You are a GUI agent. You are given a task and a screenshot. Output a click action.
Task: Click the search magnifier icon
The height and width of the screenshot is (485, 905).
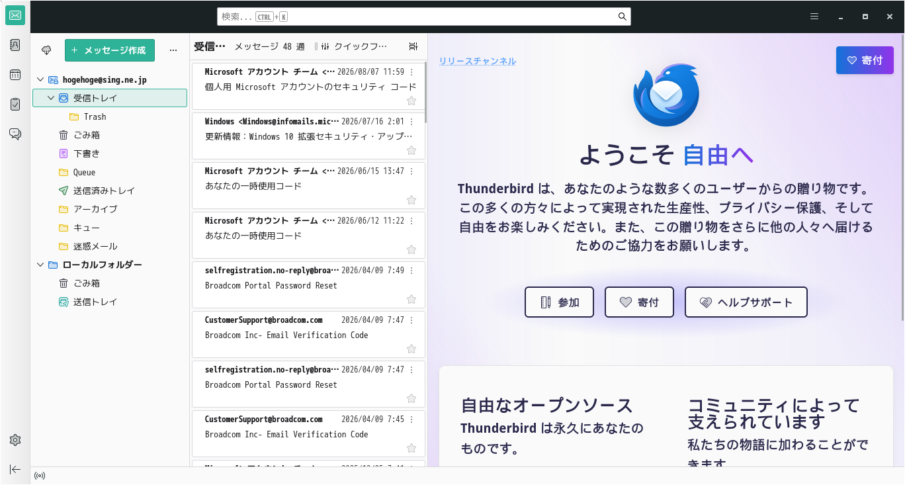point(622,17)
